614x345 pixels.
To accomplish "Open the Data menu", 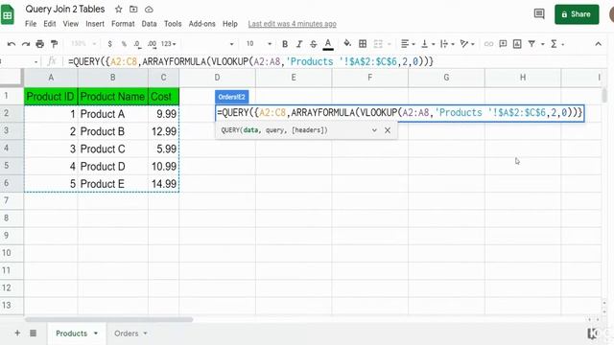I will (x=149, y=24).
